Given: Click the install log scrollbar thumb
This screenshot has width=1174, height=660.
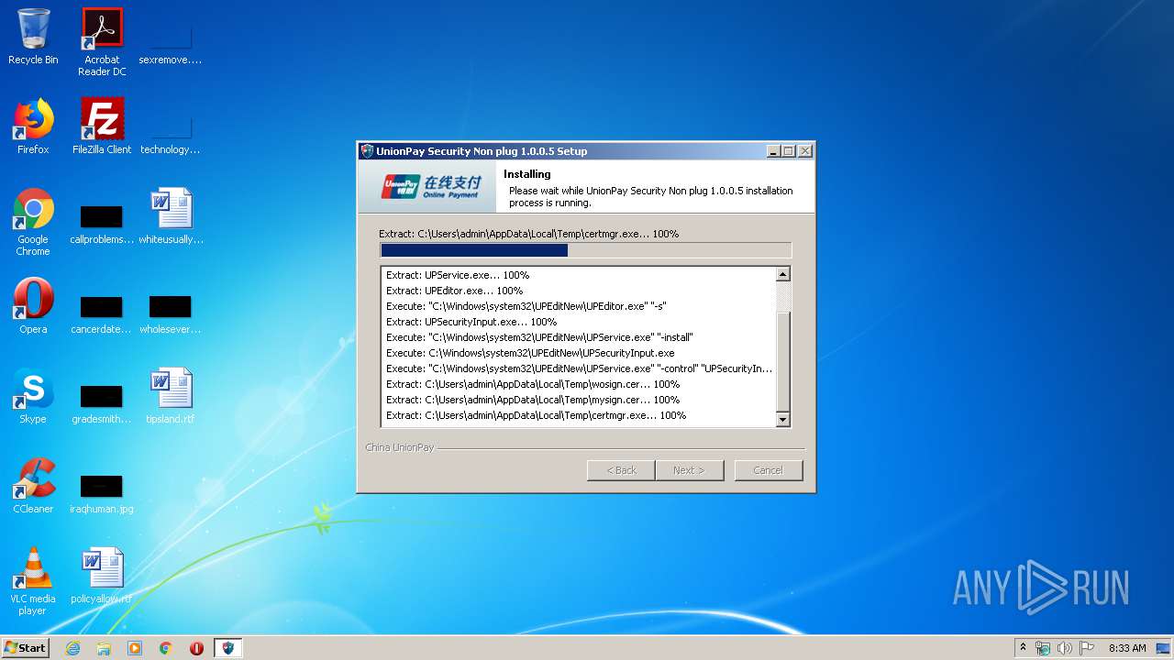Looking at the screenshot, I should pos(783,361).
